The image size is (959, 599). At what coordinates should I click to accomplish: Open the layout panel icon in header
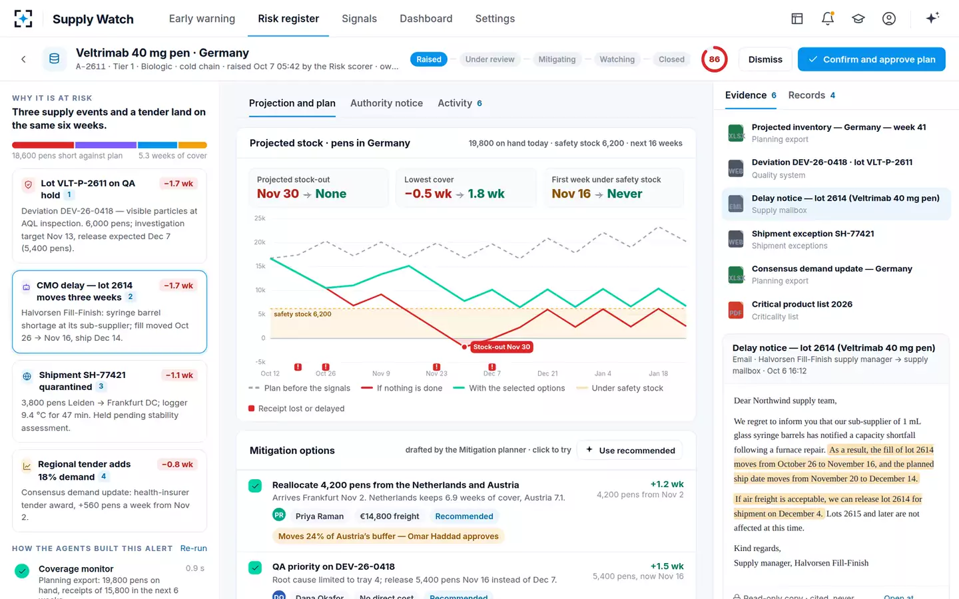(797, 19)
